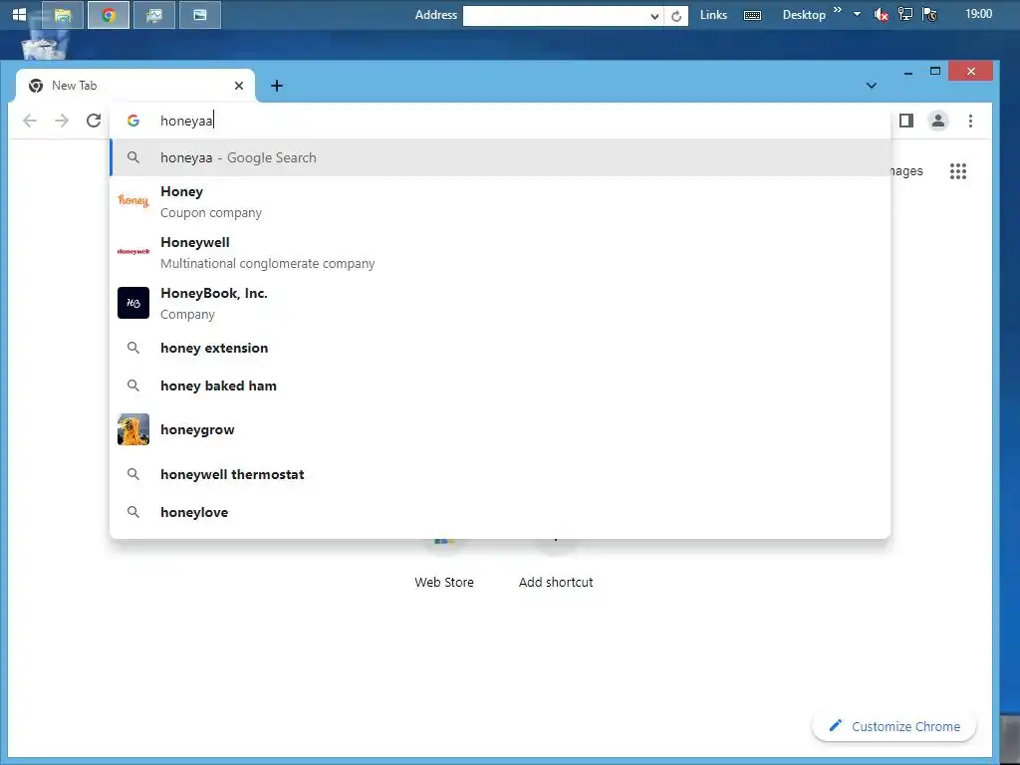The image size is (1020, 765).
Task: Select the Honeywell conglomerate suggestion
Action: tap(500, 252)
